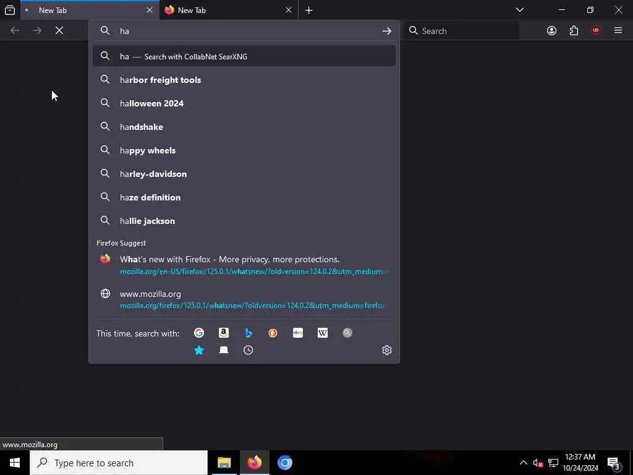Open the www.mozilla.org suggestion

tap(244, 299)
